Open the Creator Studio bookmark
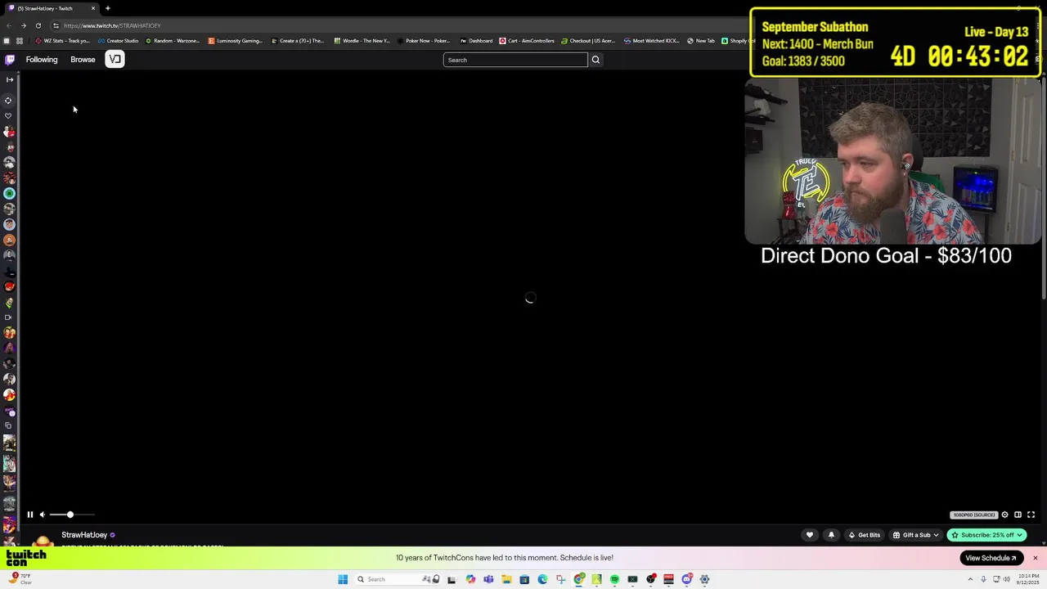 click(119, 41)
